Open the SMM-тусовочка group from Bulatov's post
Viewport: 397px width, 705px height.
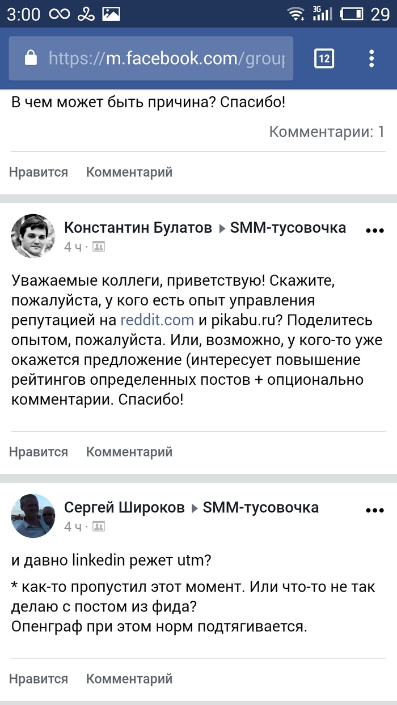(288, 228)
